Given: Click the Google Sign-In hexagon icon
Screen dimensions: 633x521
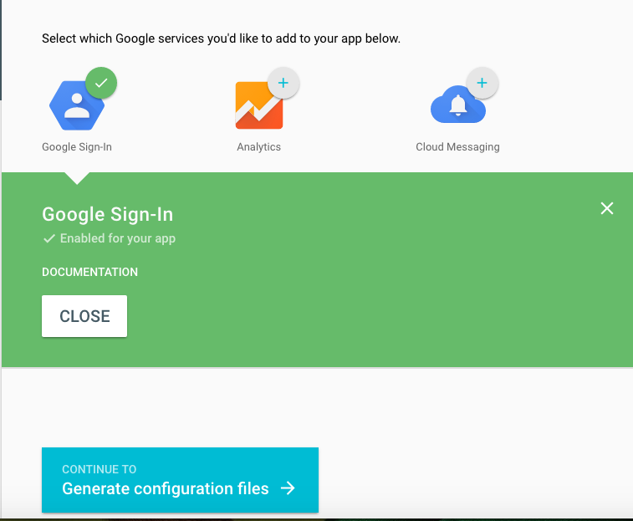Looking at the screenshot, I should (x=75, y=105).
